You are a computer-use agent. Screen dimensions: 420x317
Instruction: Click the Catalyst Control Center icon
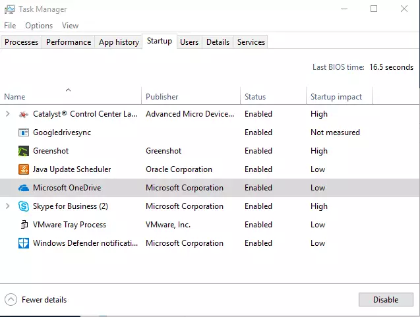[x=24, y=114]
